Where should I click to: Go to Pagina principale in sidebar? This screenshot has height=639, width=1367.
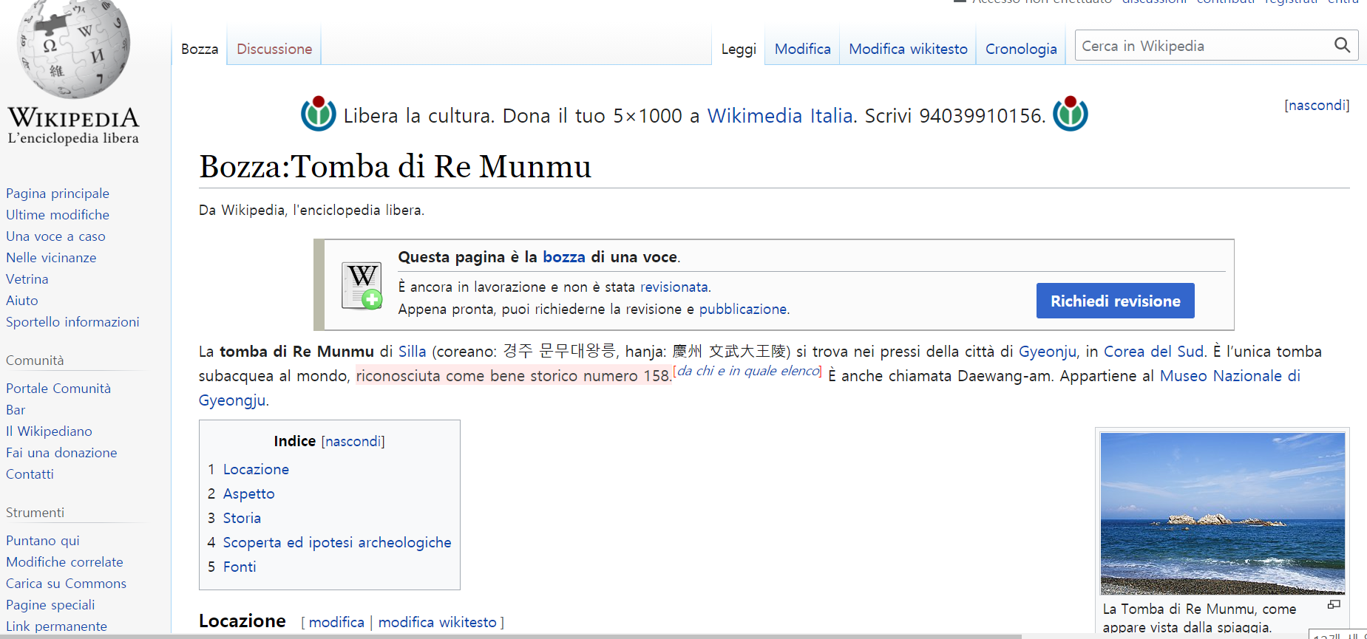click(x=58, y=194)
